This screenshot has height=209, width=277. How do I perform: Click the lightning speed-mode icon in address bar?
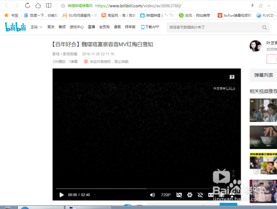(x=252, y=6)
